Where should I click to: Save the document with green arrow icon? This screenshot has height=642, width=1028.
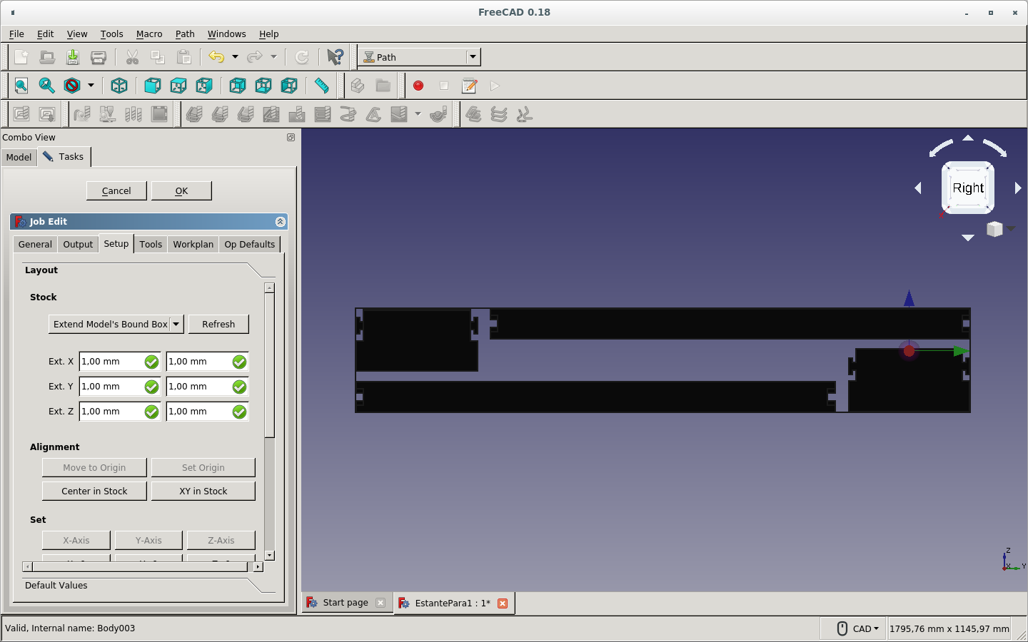[x=73, y=57]
